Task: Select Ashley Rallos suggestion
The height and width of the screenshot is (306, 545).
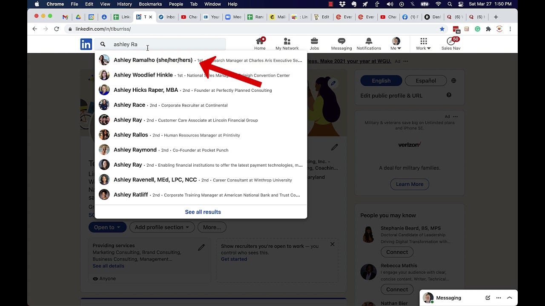Action: 201,135
